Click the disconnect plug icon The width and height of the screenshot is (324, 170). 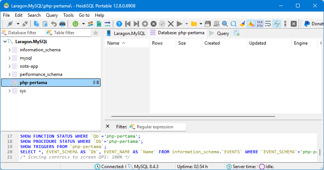tap(25, 24)
